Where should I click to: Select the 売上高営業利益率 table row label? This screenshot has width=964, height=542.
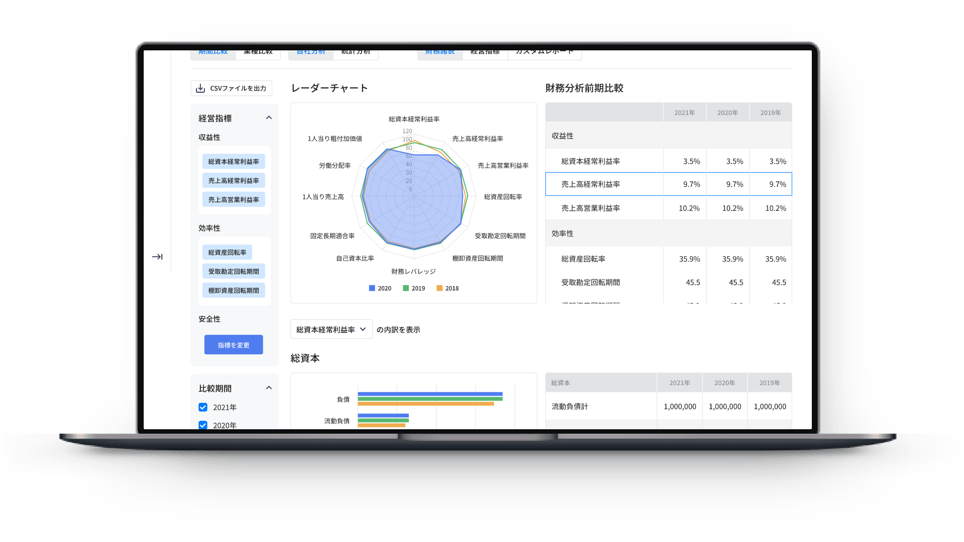590,208
